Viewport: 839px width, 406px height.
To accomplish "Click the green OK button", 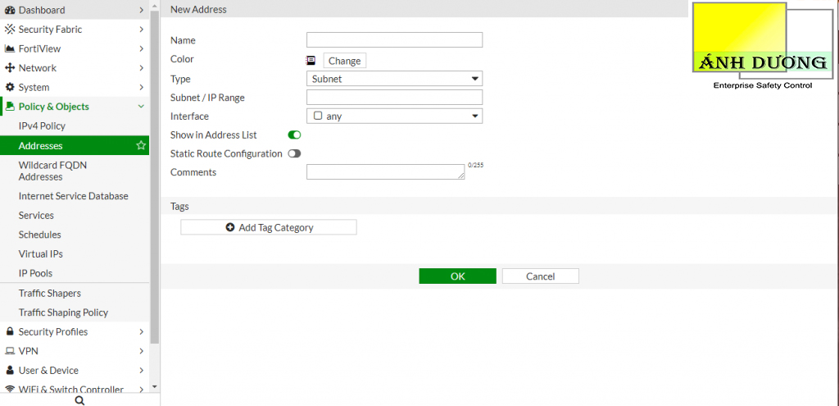I will click(x=457, y=276).
